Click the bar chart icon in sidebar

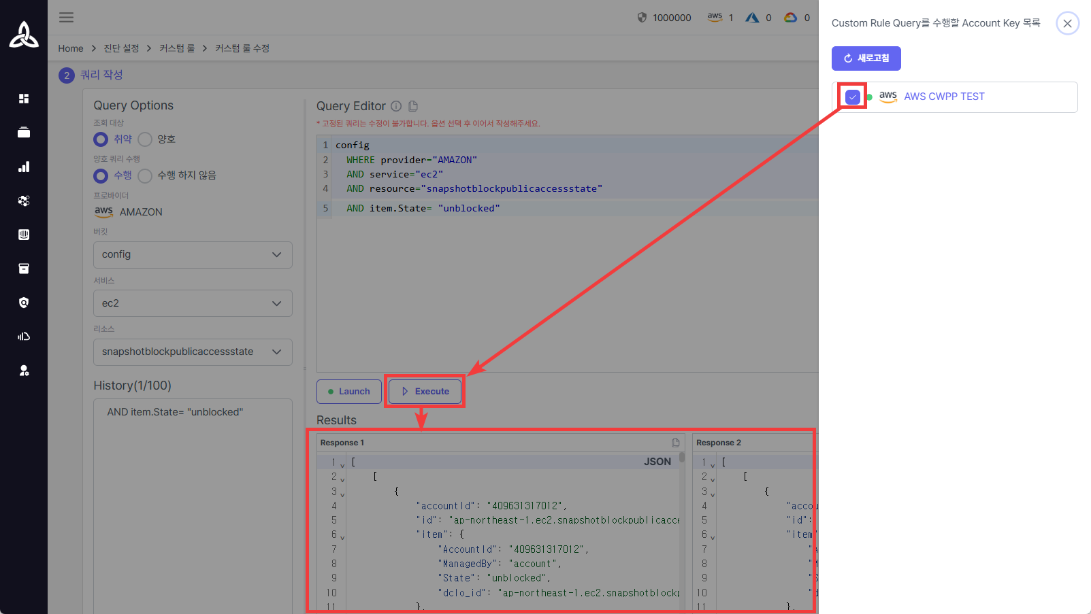[x=24, y=167]
